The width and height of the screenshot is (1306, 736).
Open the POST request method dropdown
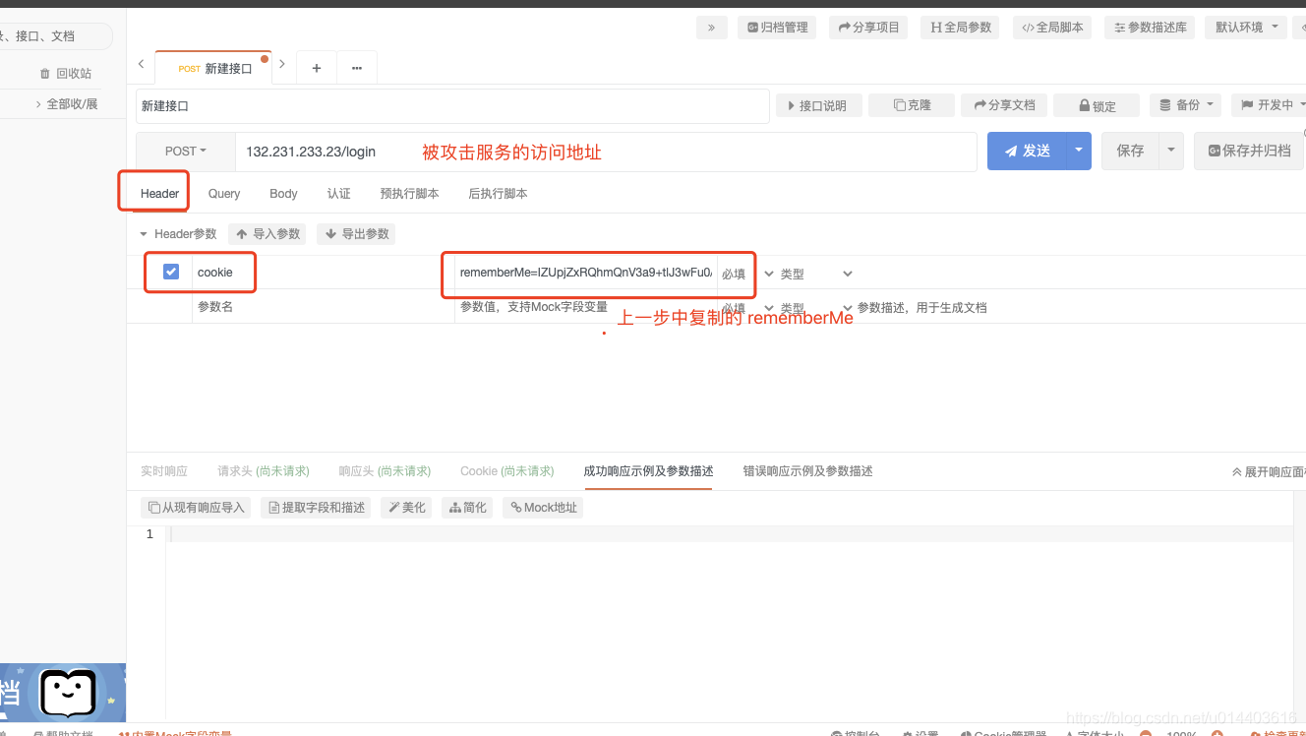(x=184, y=151)
